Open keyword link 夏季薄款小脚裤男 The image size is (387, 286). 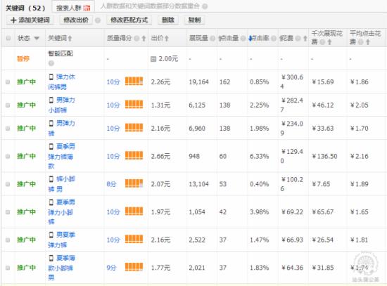[x=62, y=268]
